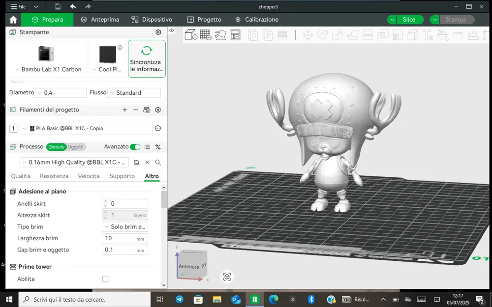Viewport: 492px width, 307px height.
Task: Select the Globale process mode
Action: pyautogui.click(x=57, y=147)
